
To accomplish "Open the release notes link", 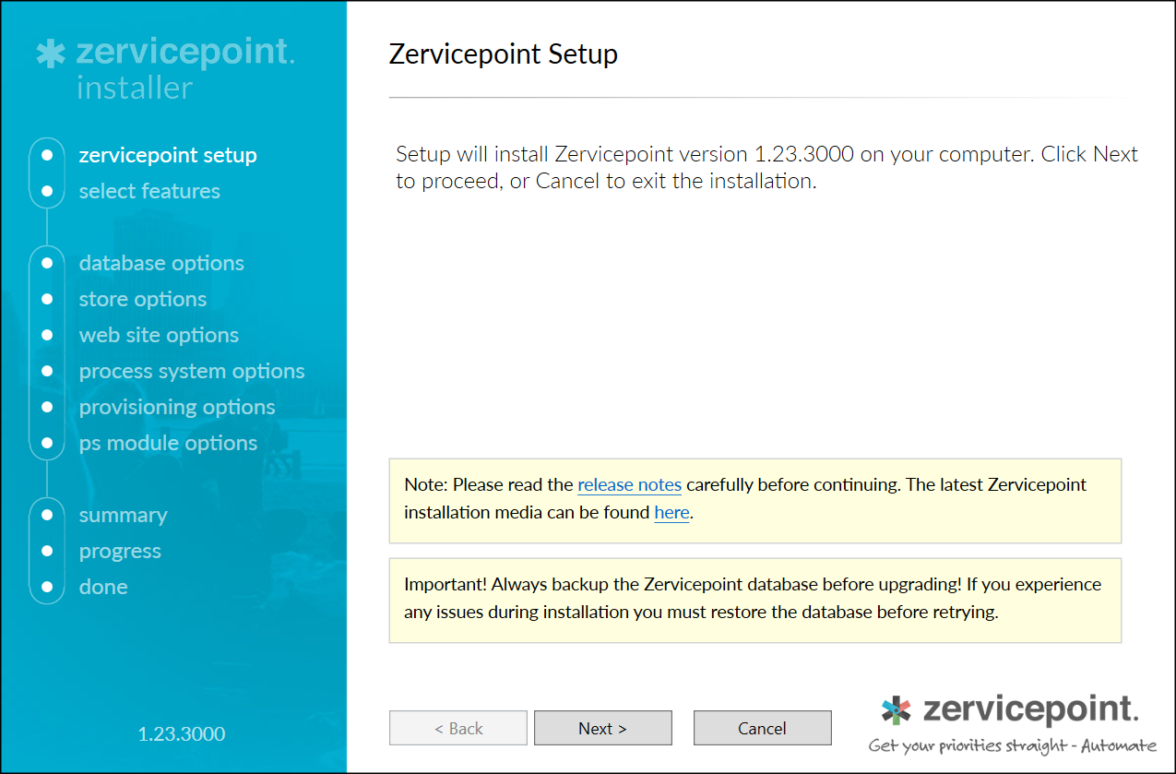I will tap(629, 484).
